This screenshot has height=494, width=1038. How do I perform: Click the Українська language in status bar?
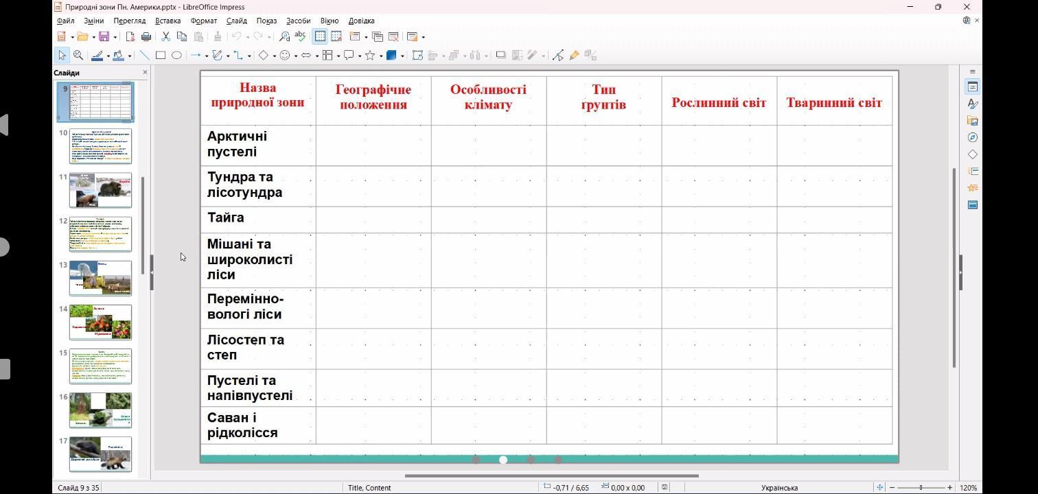(779, 488)
